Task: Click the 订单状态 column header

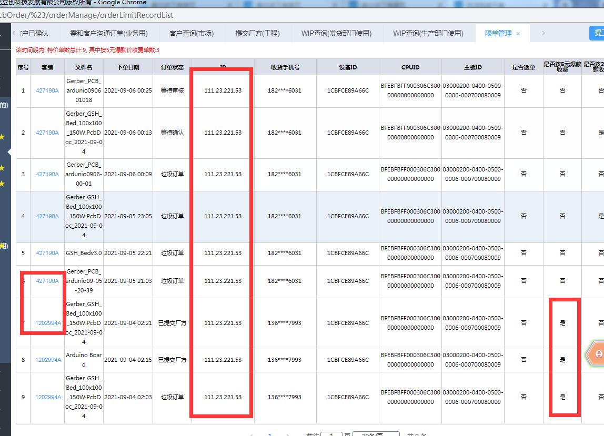Action: pyautogui.click(x=172, y=67)
